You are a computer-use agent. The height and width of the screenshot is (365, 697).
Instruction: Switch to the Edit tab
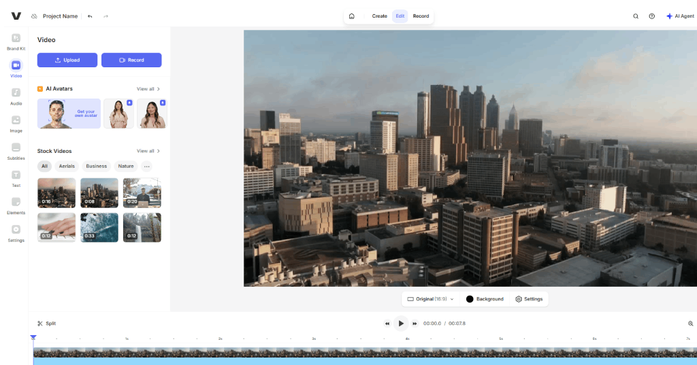click(400, 16)
